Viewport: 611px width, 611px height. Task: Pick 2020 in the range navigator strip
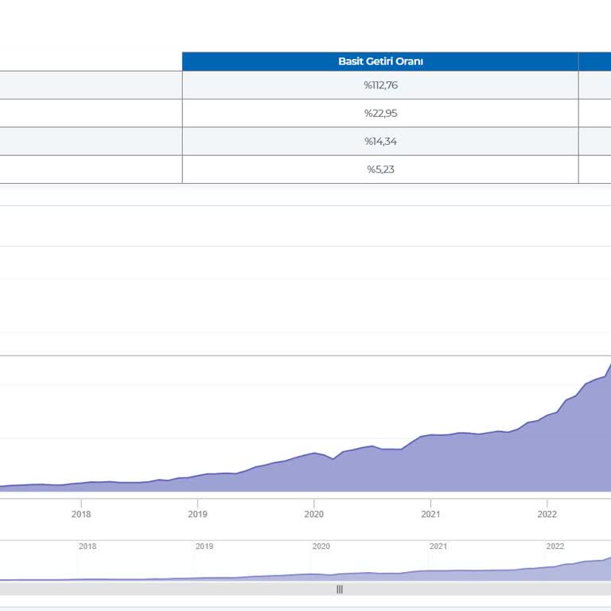pos(321,547)
